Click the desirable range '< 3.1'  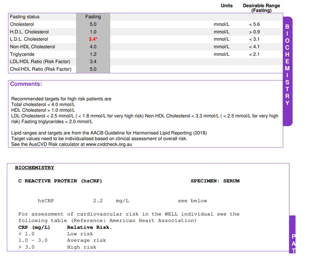254,39
